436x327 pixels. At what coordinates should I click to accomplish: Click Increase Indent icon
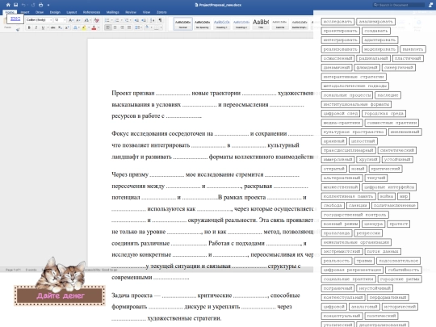click(144, 20)
